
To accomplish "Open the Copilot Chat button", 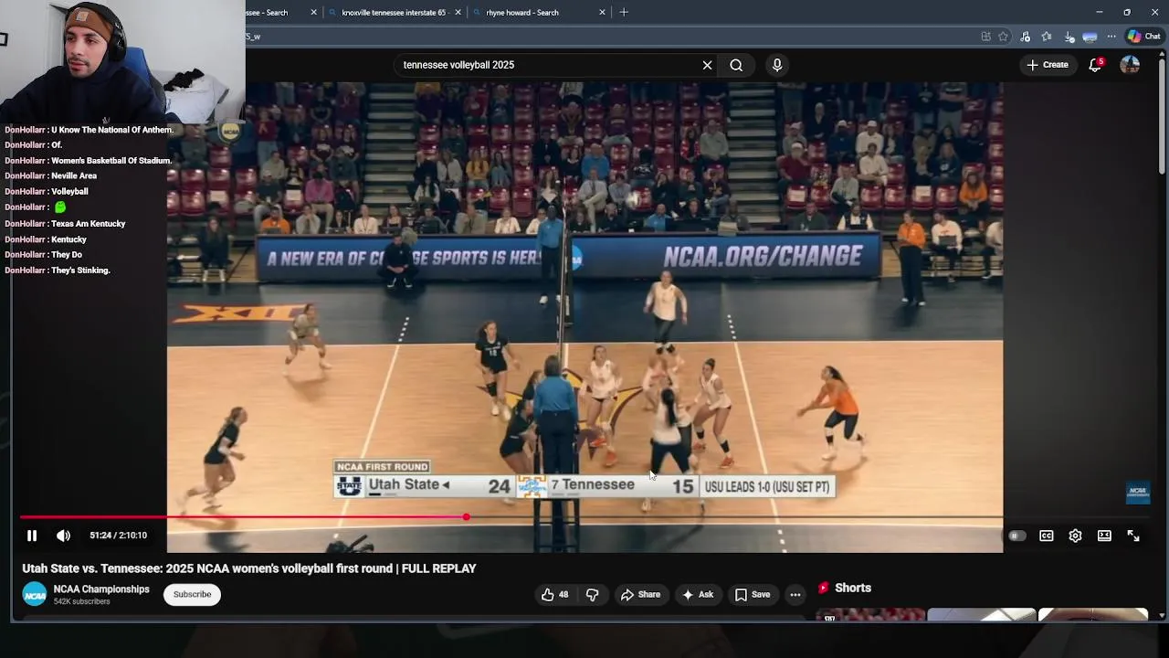I will pos(1144,37).
